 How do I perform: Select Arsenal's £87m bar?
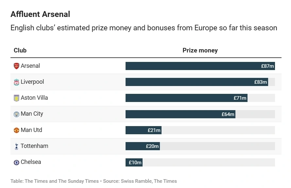pos(200,66)
